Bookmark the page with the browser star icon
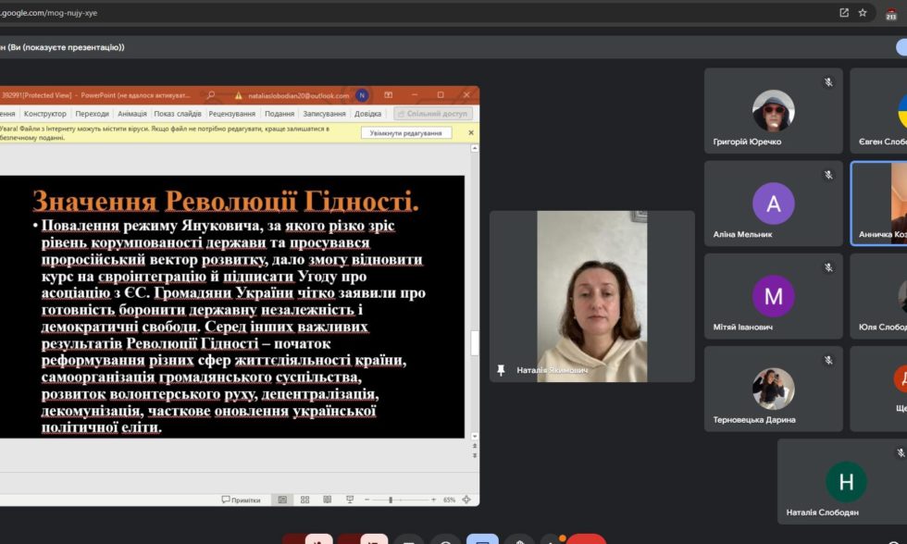The height and width of the screenshot is (544, 907). click(x=864, y=13)
